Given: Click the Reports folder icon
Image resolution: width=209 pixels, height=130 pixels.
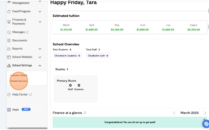Looking at the screenshot, I should (9, 49).
